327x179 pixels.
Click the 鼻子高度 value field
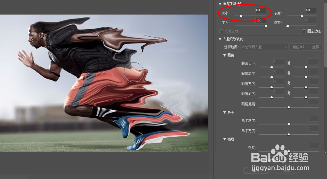click(x=313, y=119)
